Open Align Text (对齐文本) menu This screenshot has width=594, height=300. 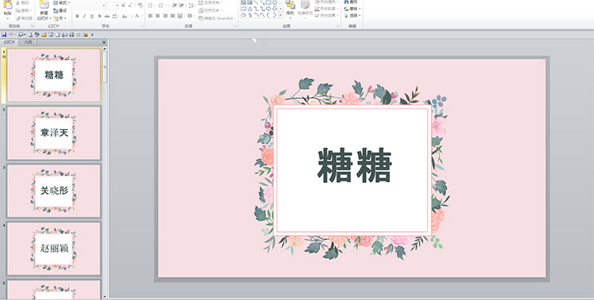(x=211, y=10)
